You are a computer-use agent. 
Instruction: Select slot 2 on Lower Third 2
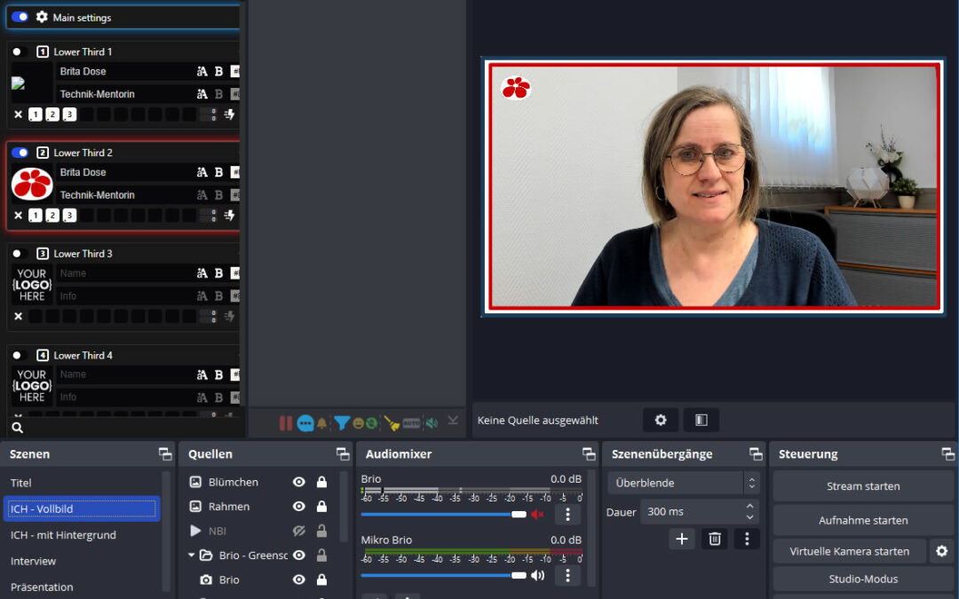tap(52, 215)
